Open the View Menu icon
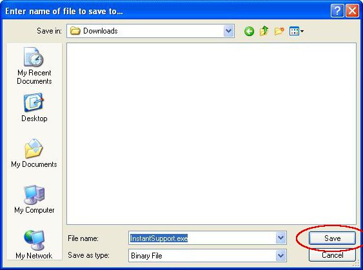Viewport: 363px width, 270px height. pos(297,31)
